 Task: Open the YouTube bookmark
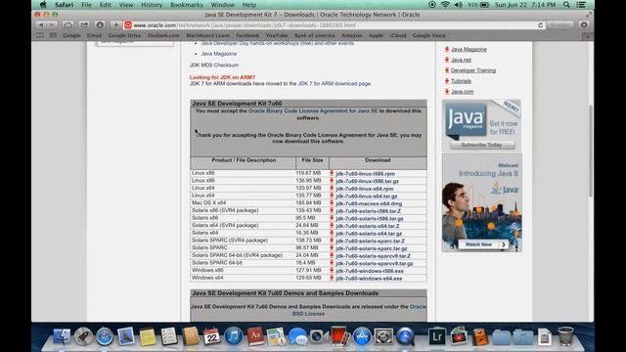[x=277, y=35]
